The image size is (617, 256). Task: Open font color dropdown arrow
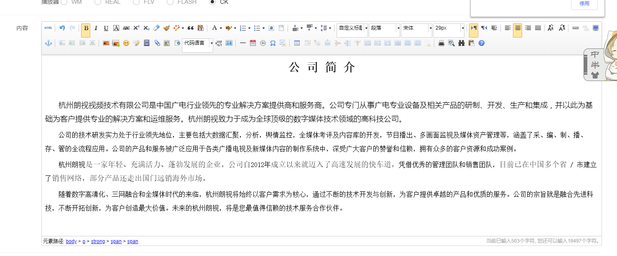click(220, 28)
